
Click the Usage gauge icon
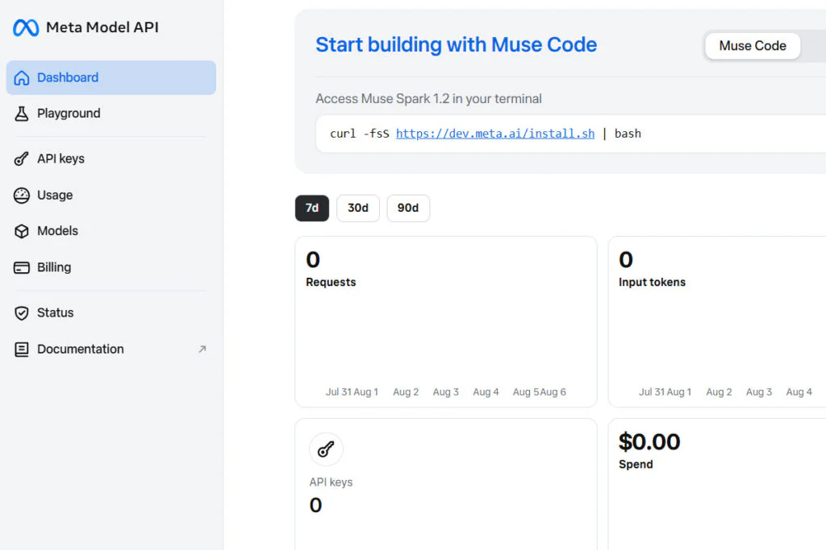coord(22,195)
